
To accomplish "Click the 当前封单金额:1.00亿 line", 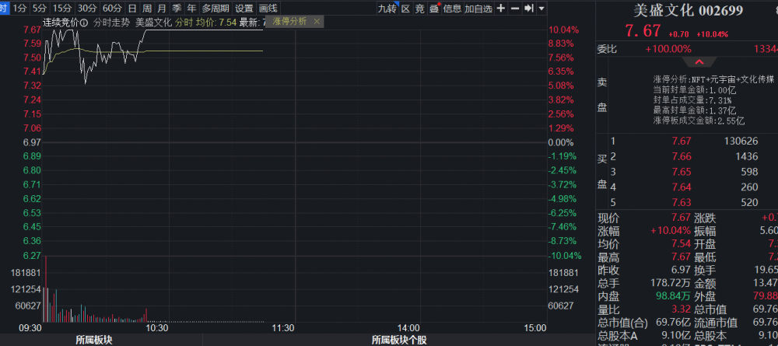I will [x=695, y=91].
